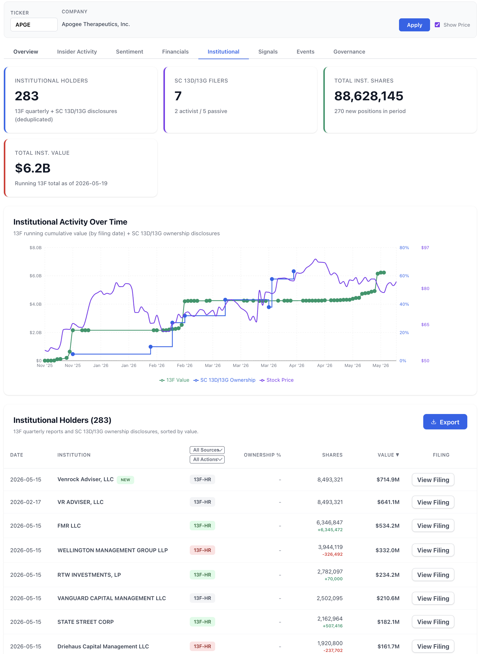The image size is (480, 654).
Task: Click the VR ADVISER, LLC institution name
Action: click(80, 502)
